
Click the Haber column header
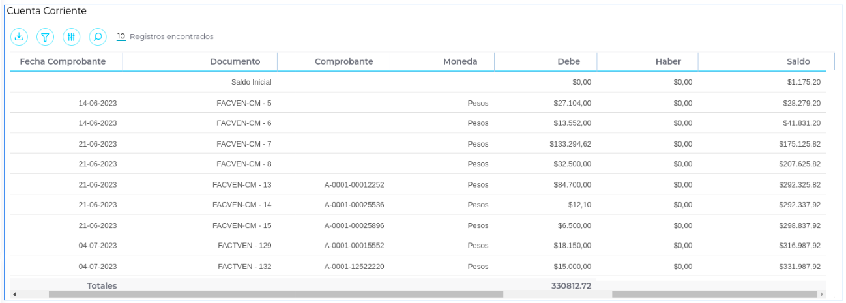pyautogui.click(x=668, y=61)
